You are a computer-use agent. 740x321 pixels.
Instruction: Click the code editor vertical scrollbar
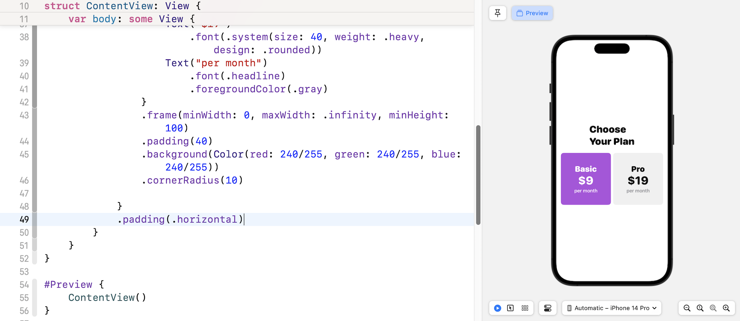coord(478,175)
